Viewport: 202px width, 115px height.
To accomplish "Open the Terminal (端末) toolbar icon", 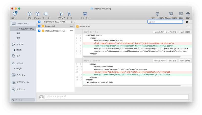I will click(x=181, y=14).
